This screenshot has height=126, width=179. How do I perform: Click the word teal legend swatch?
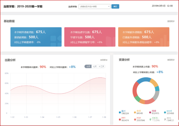click(x=165, y=112)
